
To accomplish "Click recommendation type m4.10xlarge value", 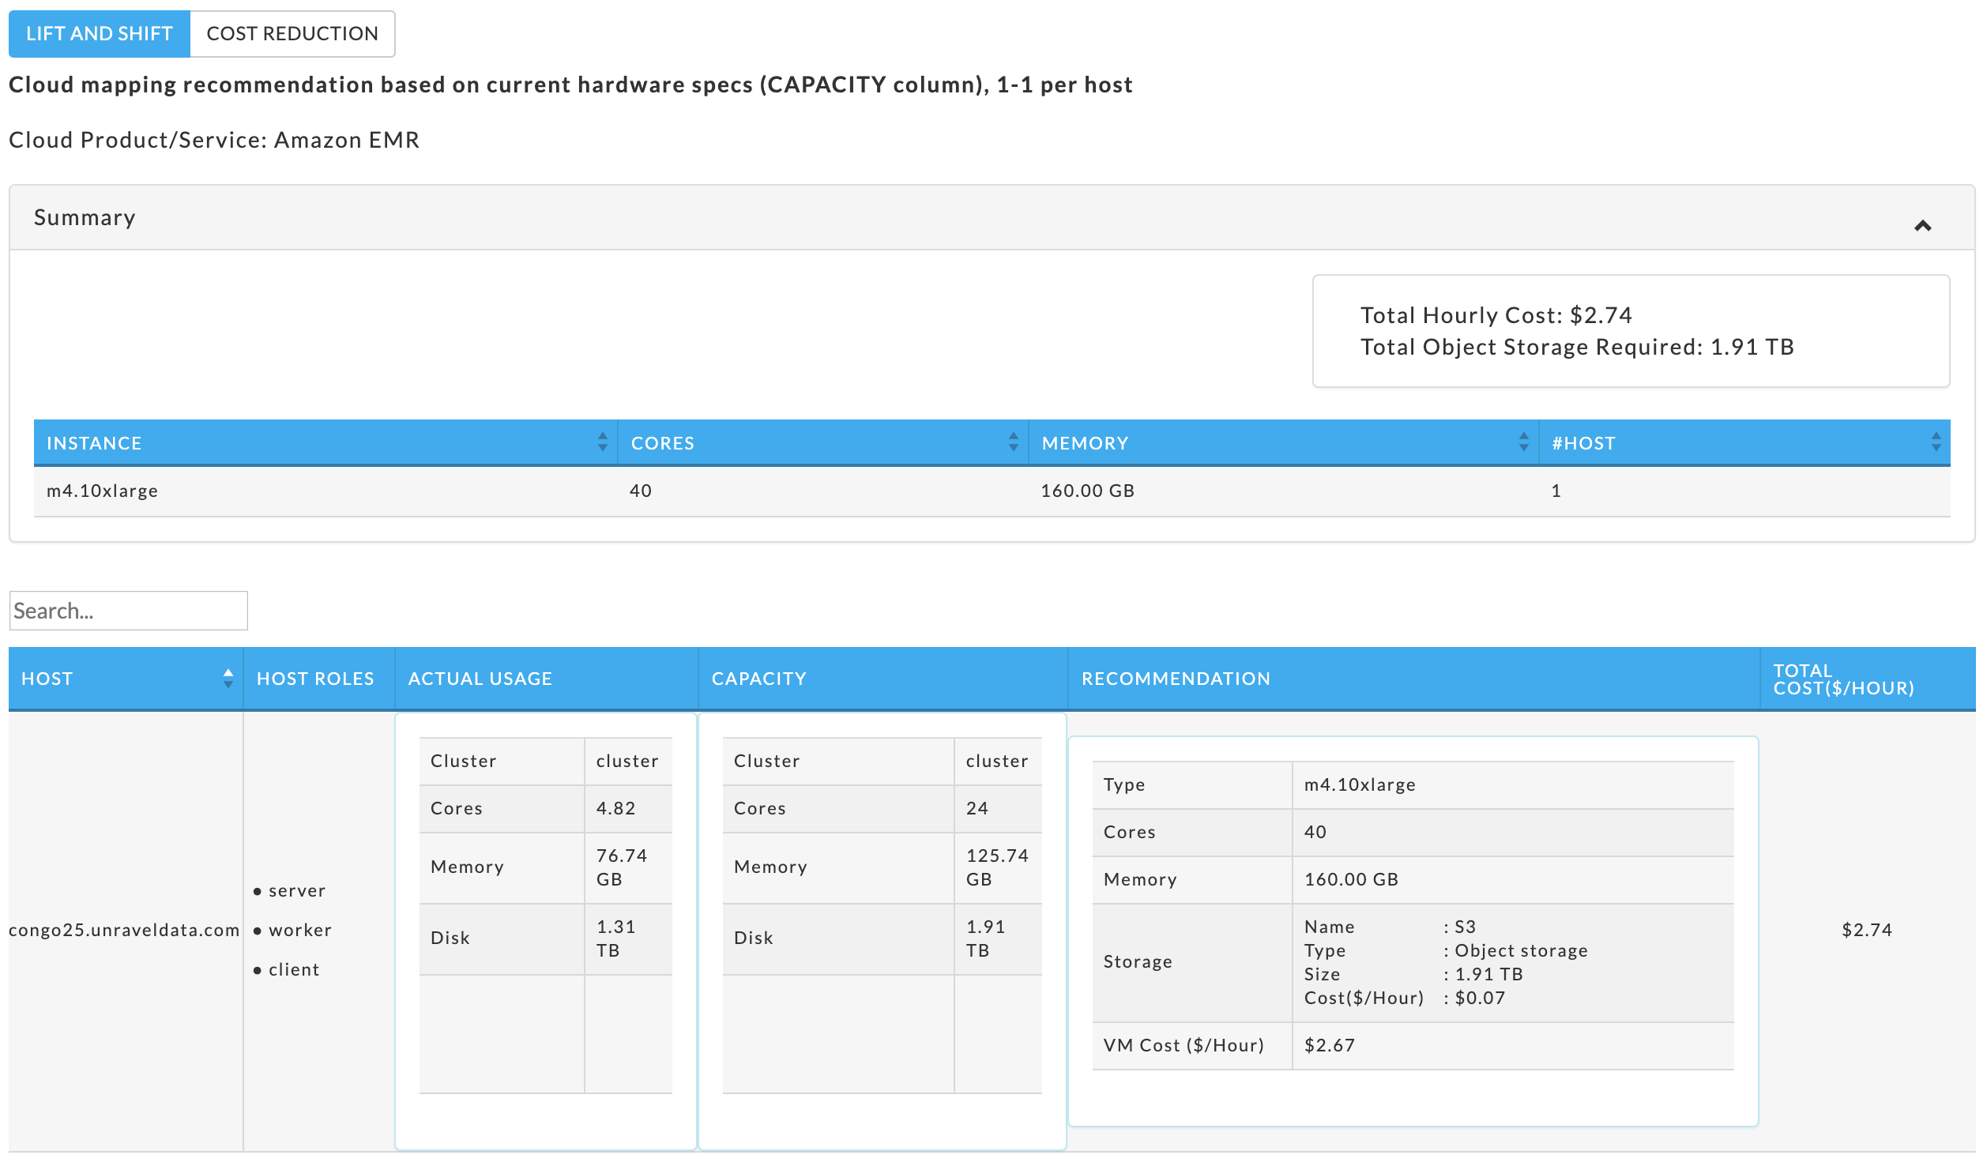I will tap(1360, 784).
